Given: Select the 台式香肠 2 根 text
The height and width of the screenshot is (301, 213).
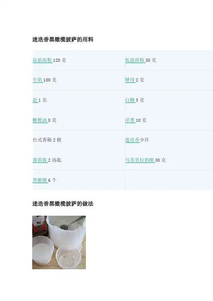Looking at the screenshot, I should point(47,140).
